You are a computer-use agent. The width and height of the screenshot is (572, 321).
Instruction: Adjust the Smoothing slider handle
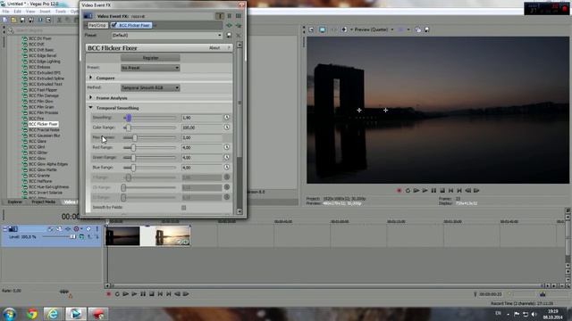tap(128, 118)
